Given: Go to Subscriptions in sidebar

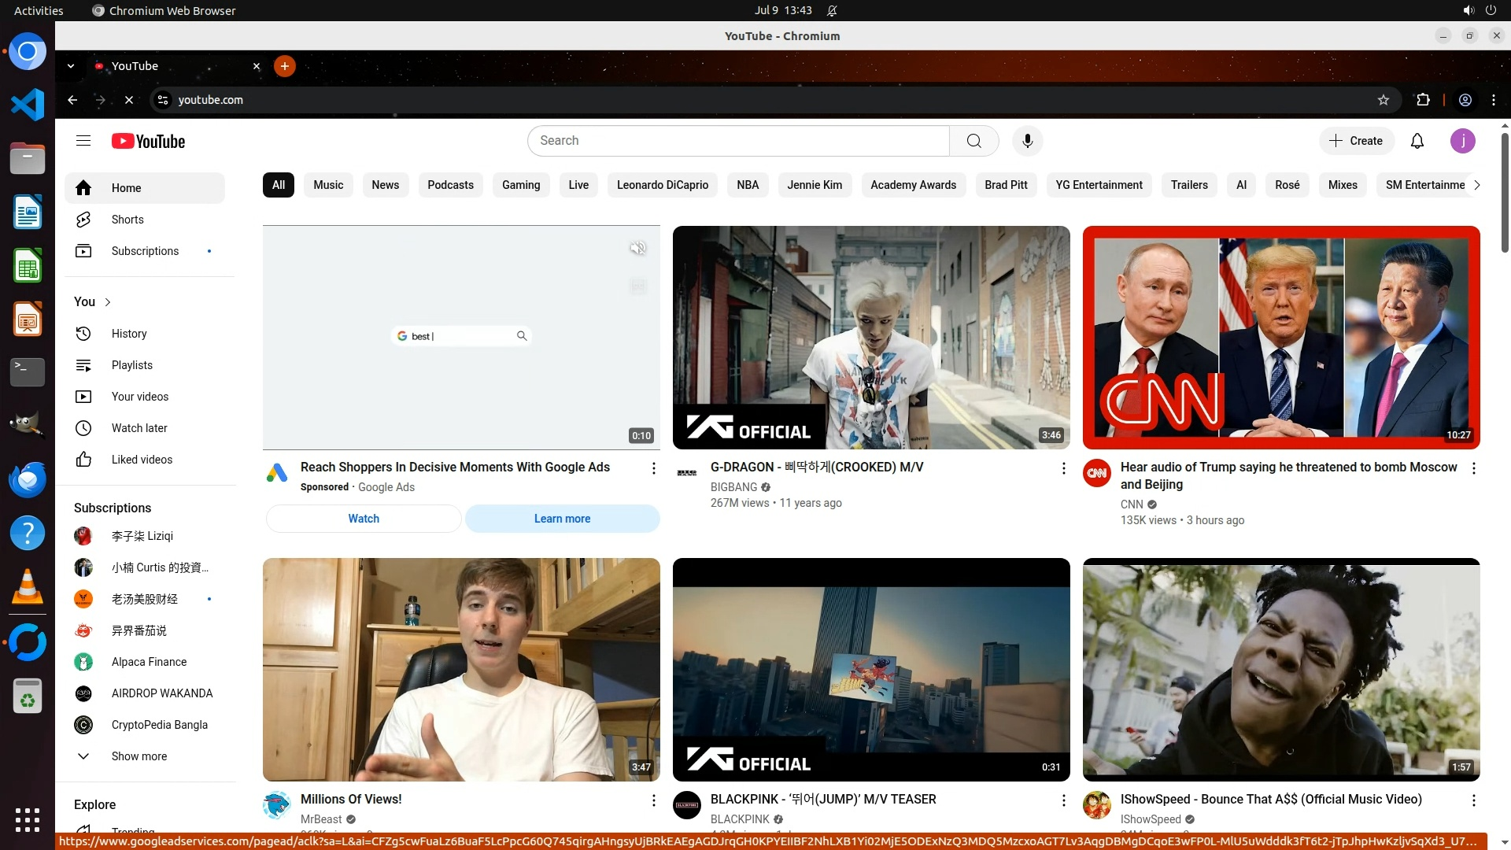Looking at the screenshot, I should pos(145,251).
